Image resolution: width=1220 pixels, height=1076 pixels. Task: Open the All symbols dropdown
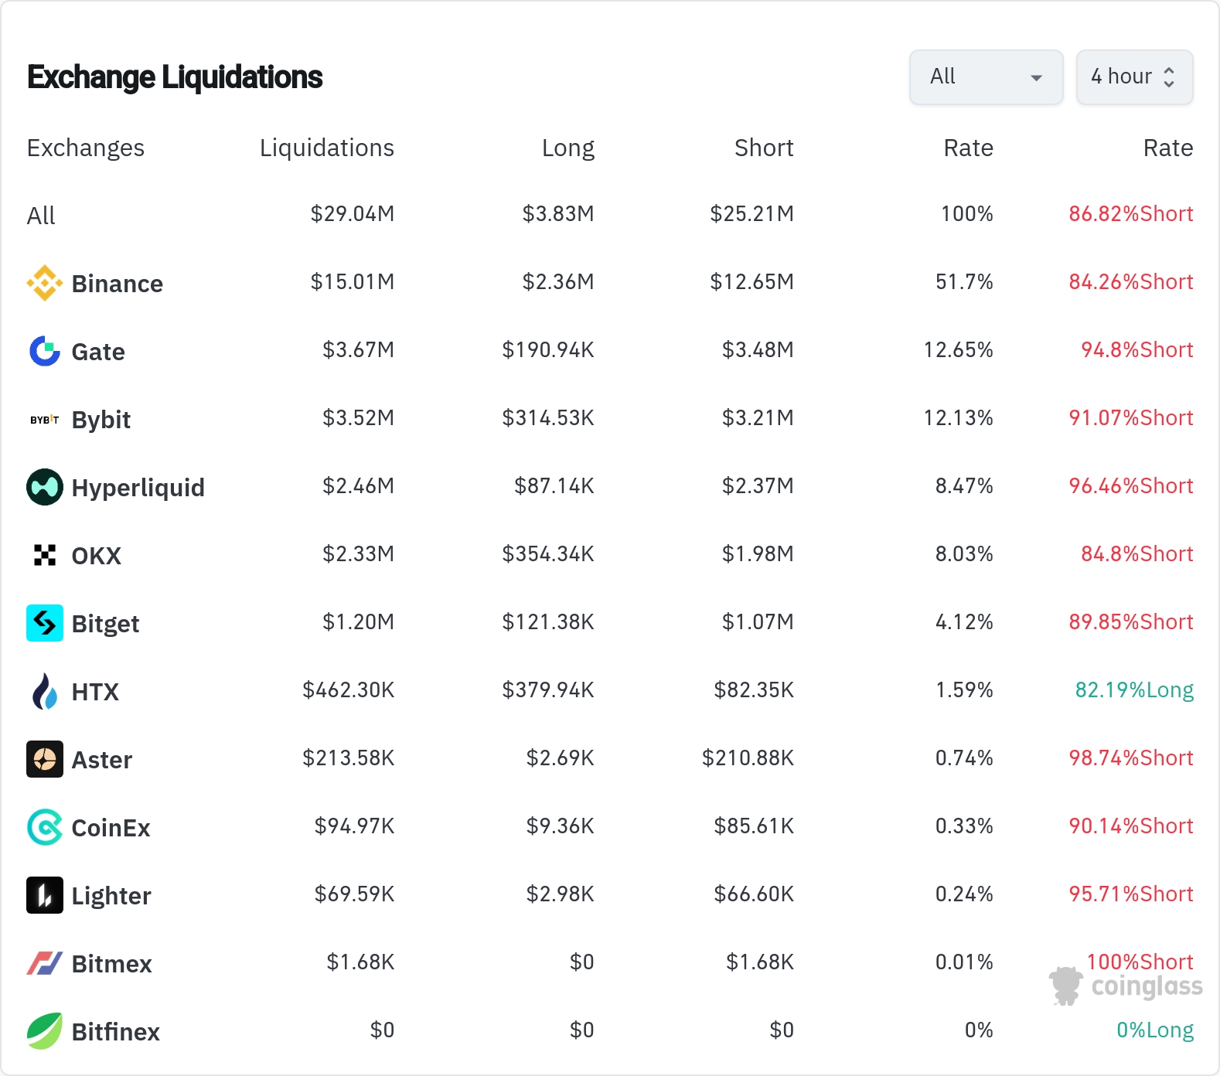[x=987, y=77]
